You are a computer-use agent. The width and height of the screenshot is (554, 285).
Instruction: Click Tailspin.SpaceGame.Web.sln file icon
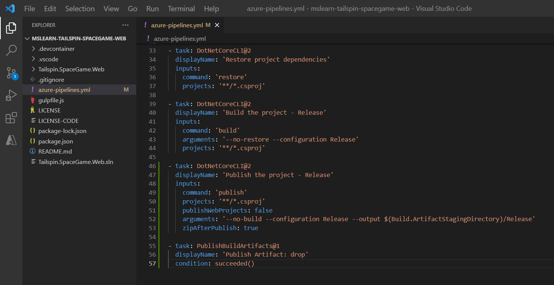pyautogui.click(x=33, y=162)
